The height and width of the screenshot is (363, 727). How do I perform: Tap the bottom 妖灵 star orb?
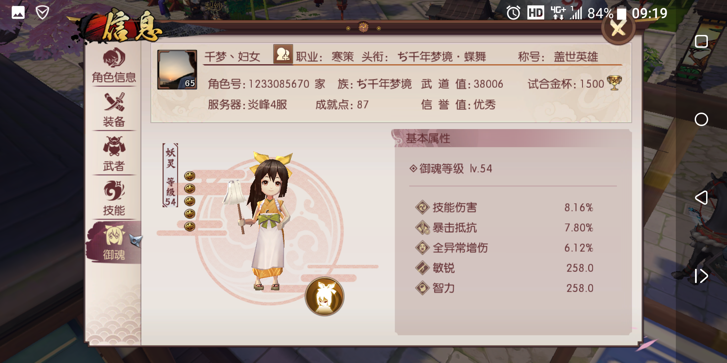point(190,226)
